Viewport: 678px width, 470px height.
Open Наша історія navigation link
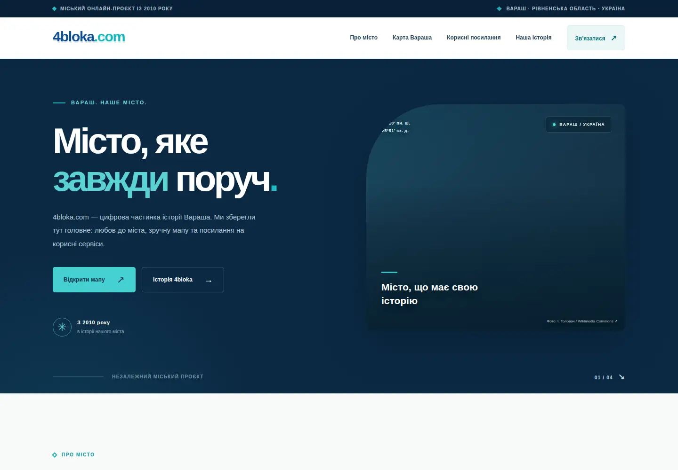point(533,38)
